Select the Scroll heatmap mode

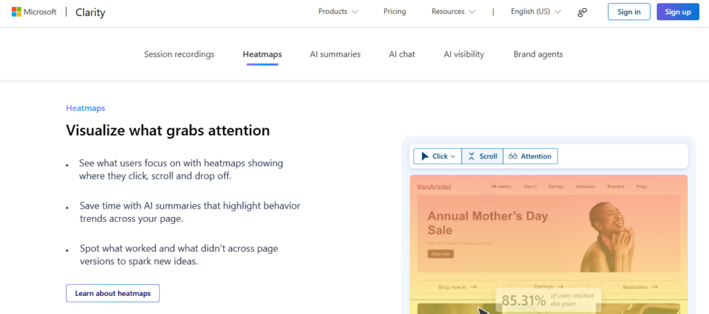(x=482, y=156)
